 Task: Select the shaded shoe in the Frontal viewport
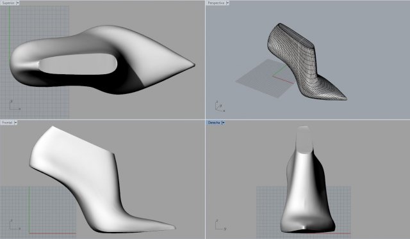coord(102,180)
